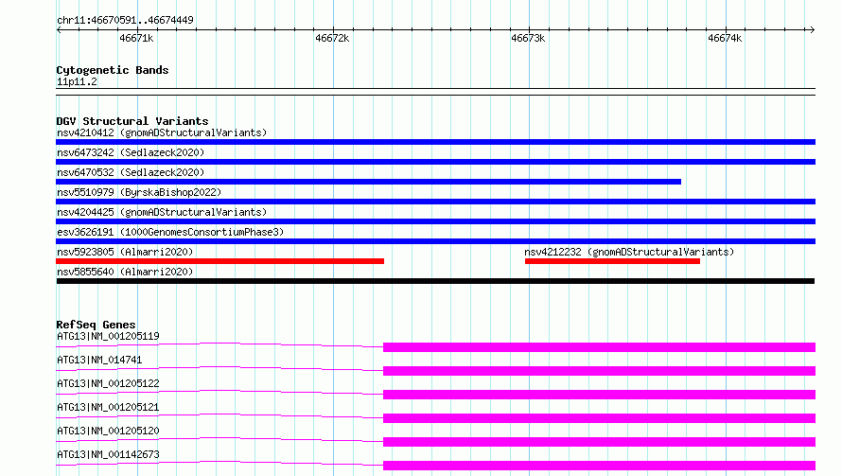Select the magenta exon bar of NM_001205119
Image resolution: width=842 pixels, height=476 pixels.
(x=599, y=347)
